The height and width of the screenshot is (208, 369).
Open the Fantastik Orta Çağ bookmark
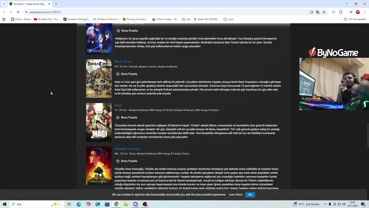[x=77, y=19]
